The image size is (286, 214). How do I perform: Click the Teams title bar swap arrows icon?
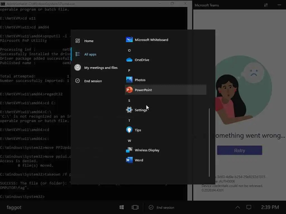[x=266, y=5]
